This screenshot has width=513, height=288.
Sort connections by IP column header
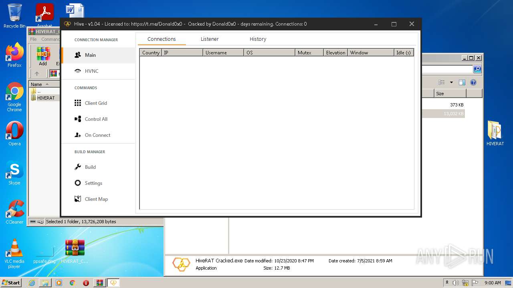pos(182,53)
